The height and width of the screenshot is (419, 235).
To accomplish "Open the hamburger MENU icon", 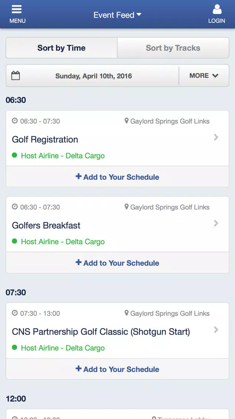I will pyautogui.click(x=17, y=9).
